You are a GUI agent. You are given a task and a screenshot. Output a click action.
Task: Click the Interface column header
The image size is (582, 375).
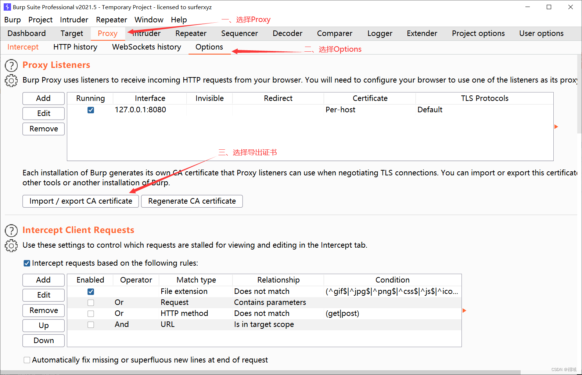coord(150,98)
